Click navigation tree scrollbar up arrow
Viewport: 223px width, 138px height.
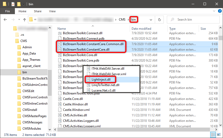click(x=50, y=28)
